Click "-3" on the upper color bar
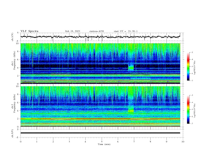This screenshot has width=206, height=159. click(192, 52)
